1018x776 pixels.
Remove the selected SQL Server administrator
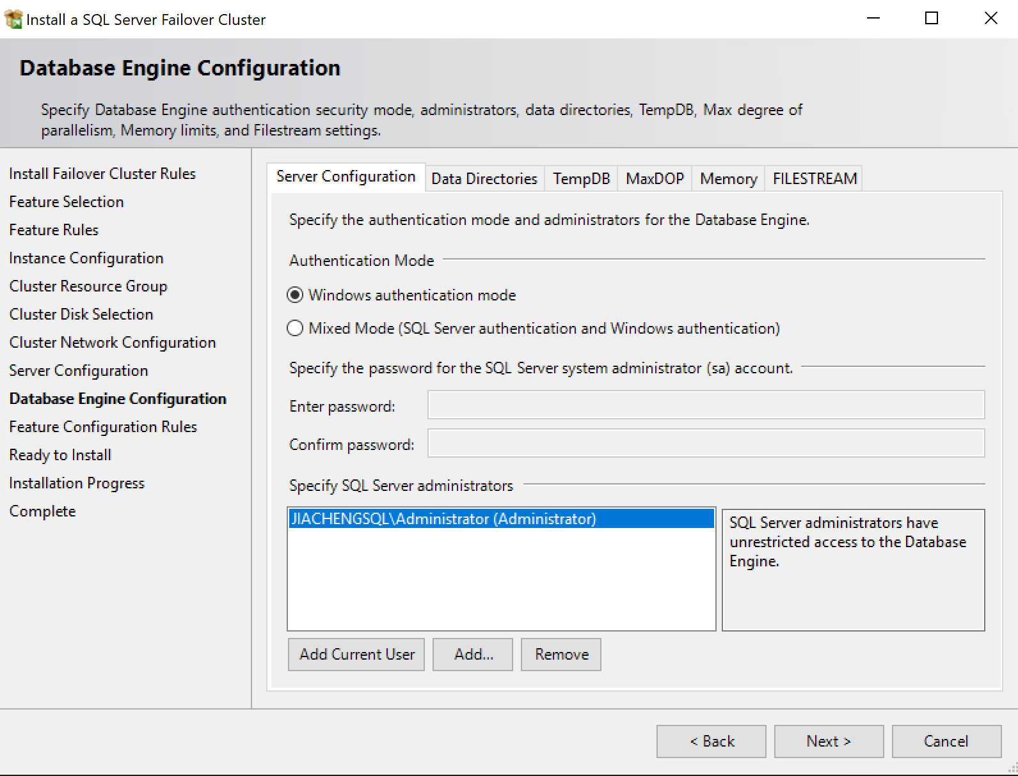tap(561, 655)
